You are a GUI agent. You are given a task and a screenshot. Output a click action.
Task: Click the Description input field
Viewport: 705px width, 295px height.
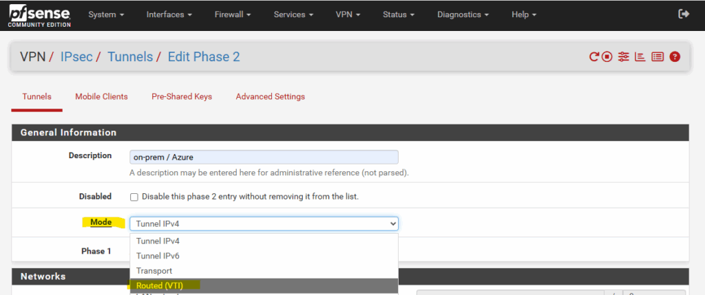(264, 157)
